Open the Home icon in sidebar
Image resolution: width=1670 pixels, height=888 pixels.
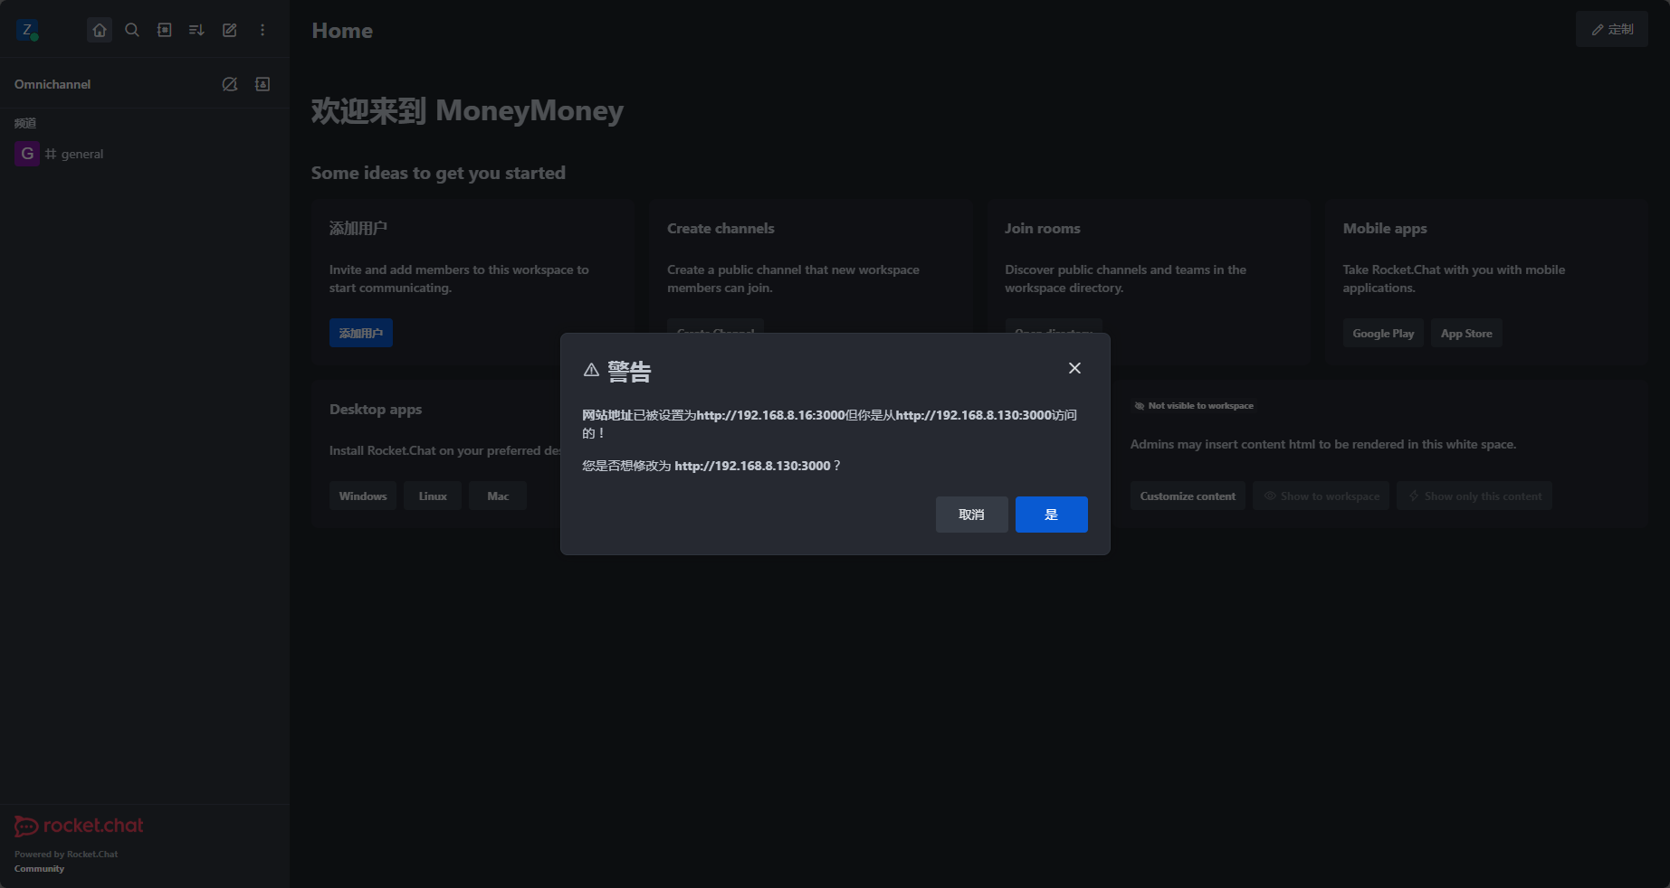coord(100,30)
